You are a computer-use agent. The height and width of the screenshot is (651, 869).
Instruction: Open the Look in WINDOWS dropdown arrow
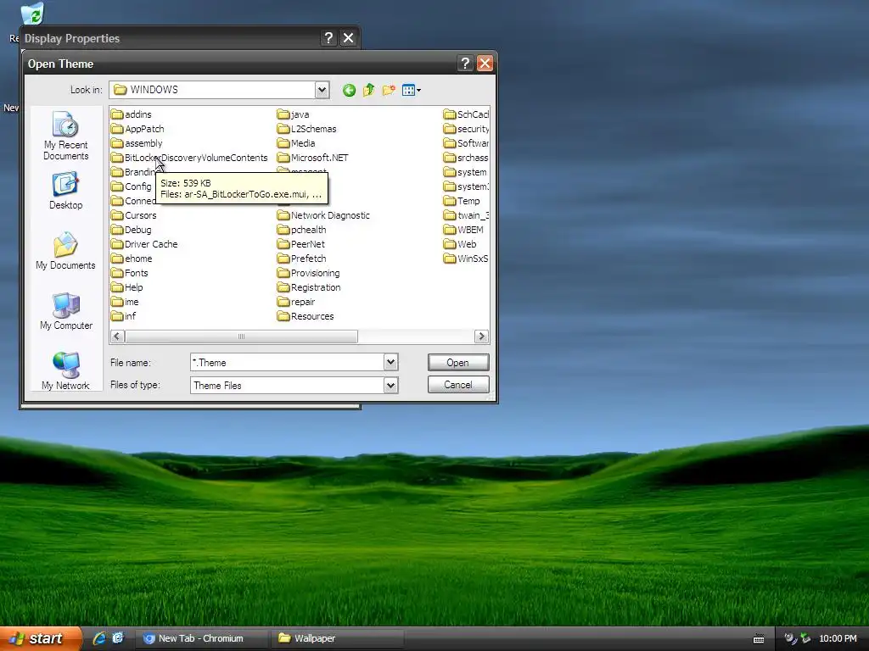tap(322, 90)
